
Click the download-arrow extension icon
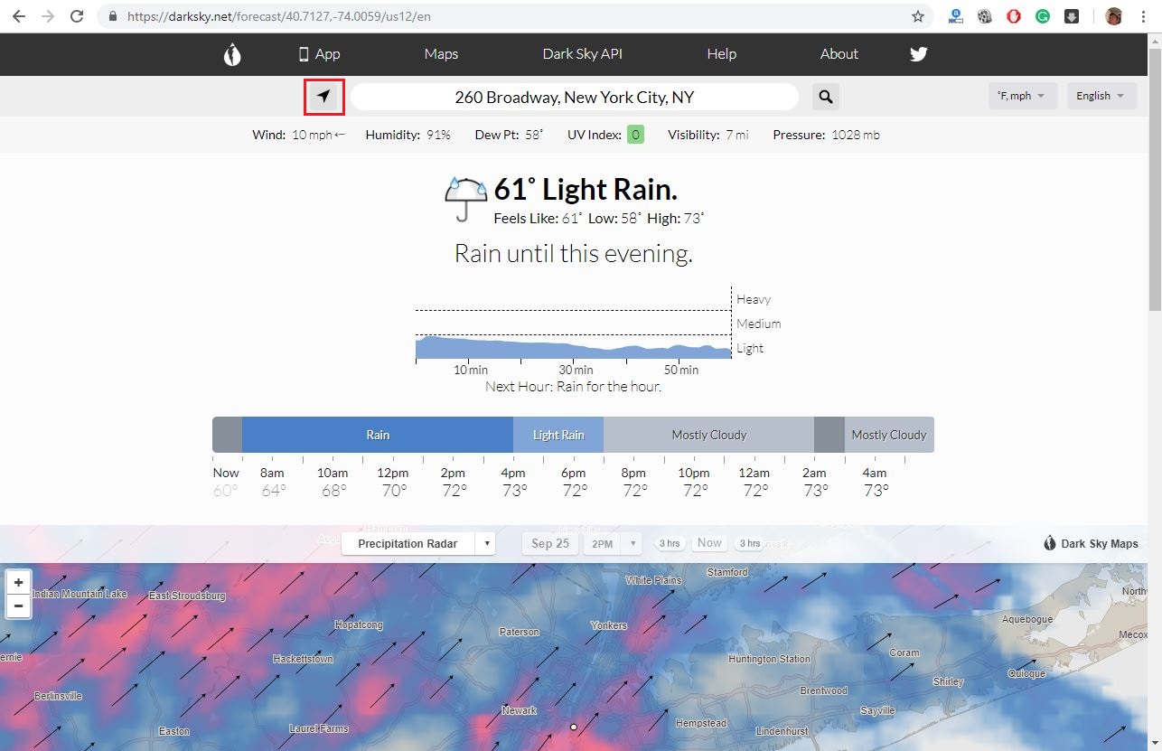pos(1072,16)
